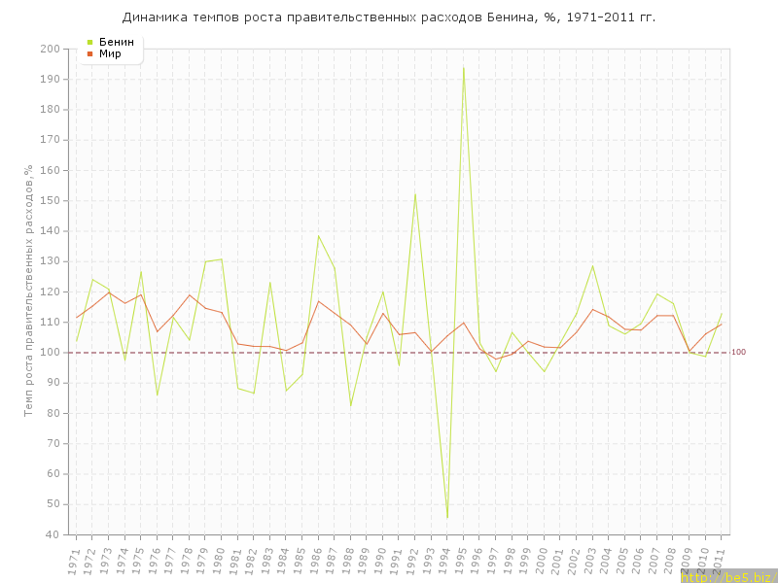This screenshot has height=583, width=778.
Task: Click the orange Мир legend color marker
Action: (89, 53)
